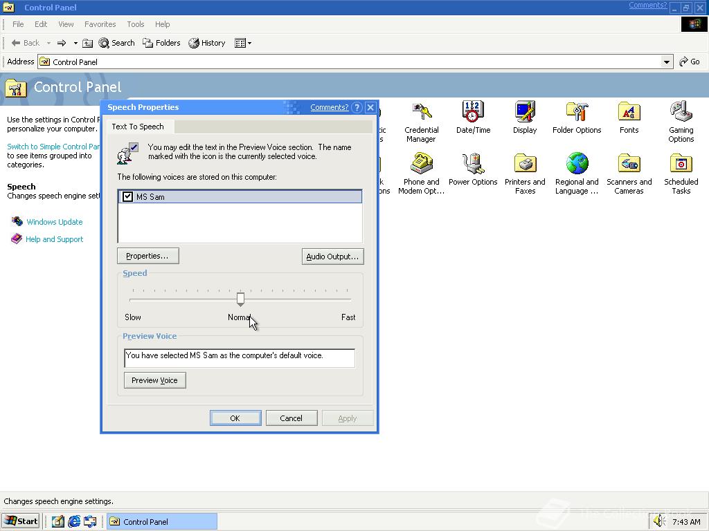Open the Tools menu
Screen dimensions: 709x531
pos(135,24)
